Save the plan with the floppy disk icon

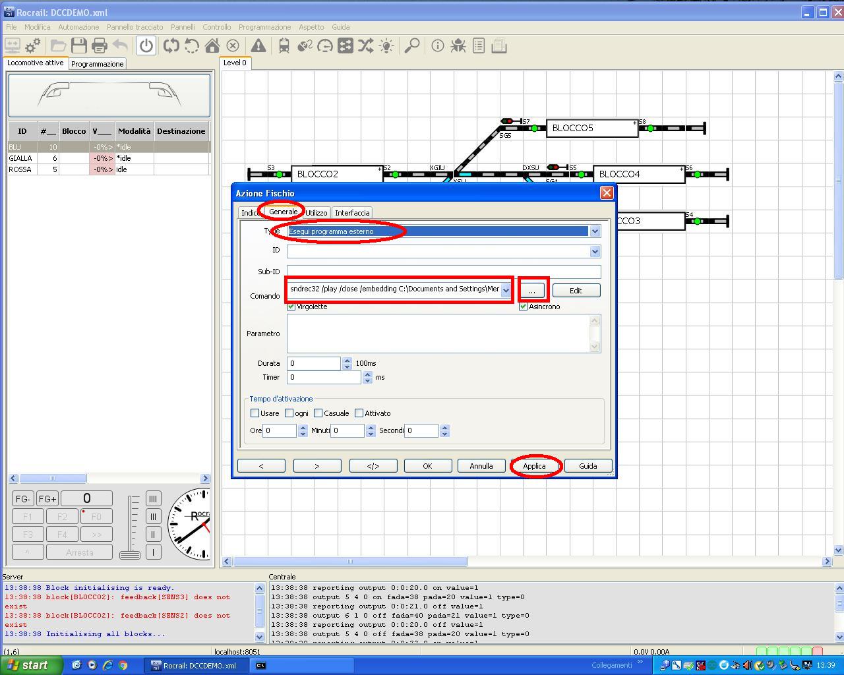79,45
